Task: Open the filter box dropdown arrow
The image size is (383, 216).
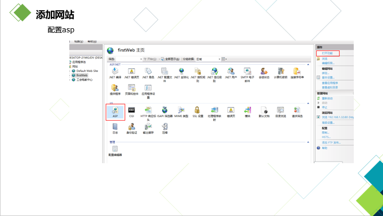Action: [141, 59]
